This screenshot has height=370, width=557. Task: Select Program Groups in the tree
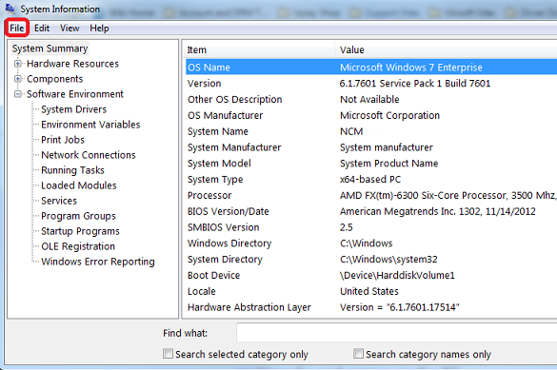coord(78,216)
